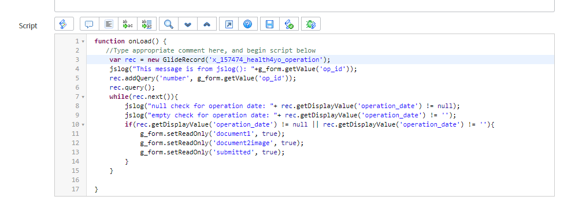Toggle full screen editor arrow icon
Screen dimensions: 586x211
click(229, 24)
